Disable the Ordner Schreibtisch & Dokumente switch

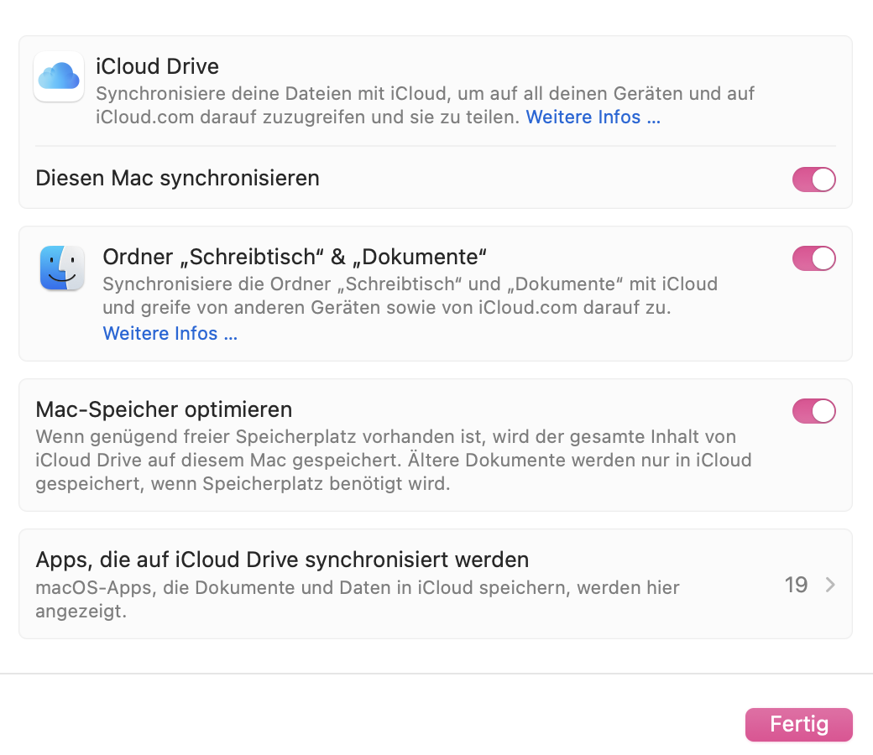(x=814, y=258)
